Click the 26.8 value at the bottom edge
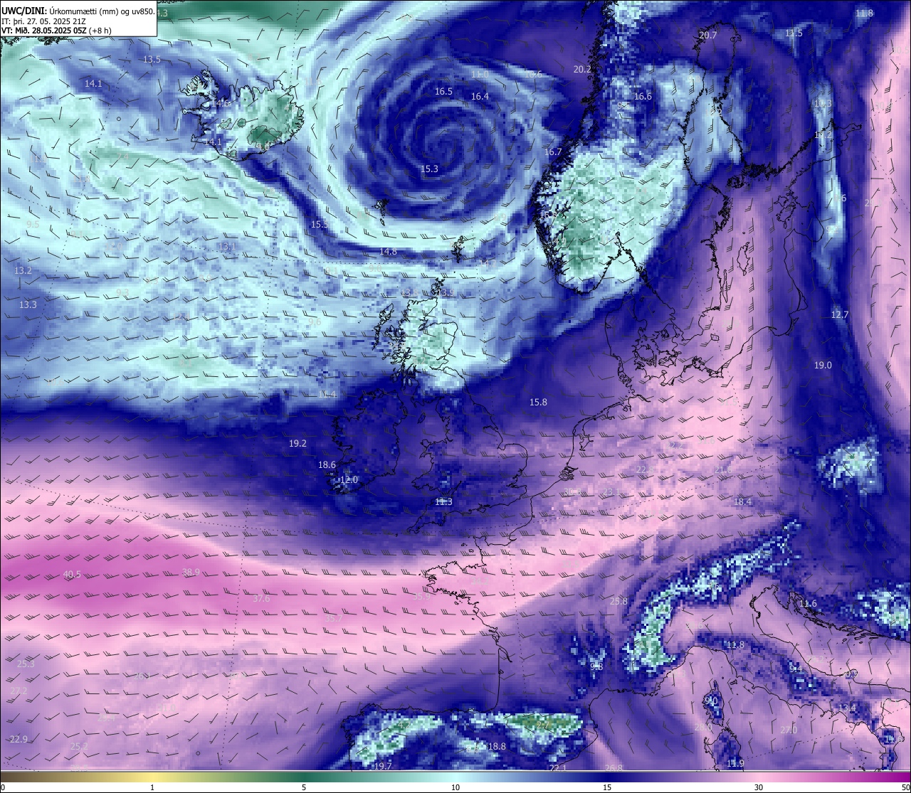Viewport: 911px width, 793px height. pyautogui.click(x=614, y=768)
